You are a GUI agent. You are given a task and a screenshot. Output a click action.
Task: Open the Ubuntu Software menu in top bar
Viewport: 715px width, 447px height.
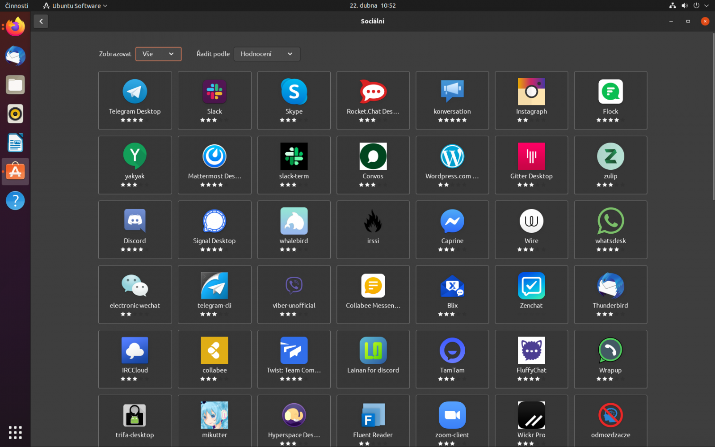(74, 5)
